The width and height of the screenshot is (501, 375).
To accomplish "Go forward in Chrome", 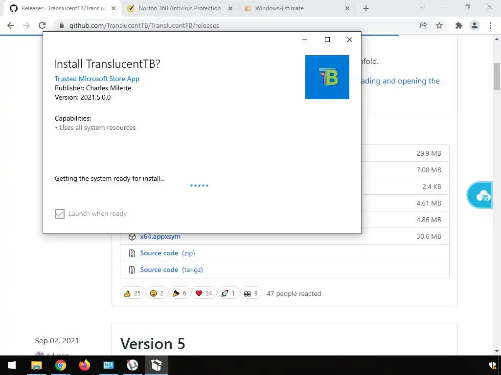I will [26, 25].
